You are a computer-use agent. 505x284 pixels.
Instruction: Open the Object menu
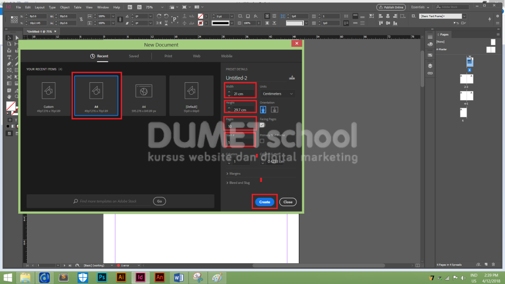(x=65, y=7)
